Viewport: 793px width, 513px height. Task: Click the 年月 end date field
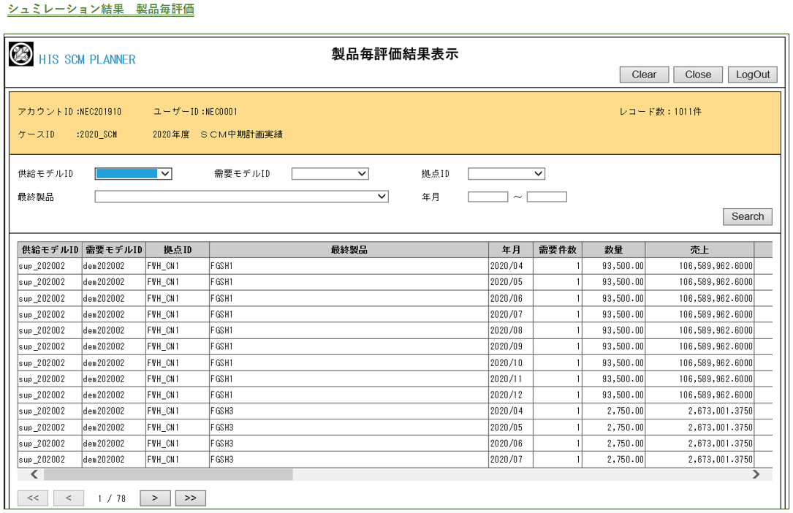click(547, 197)
